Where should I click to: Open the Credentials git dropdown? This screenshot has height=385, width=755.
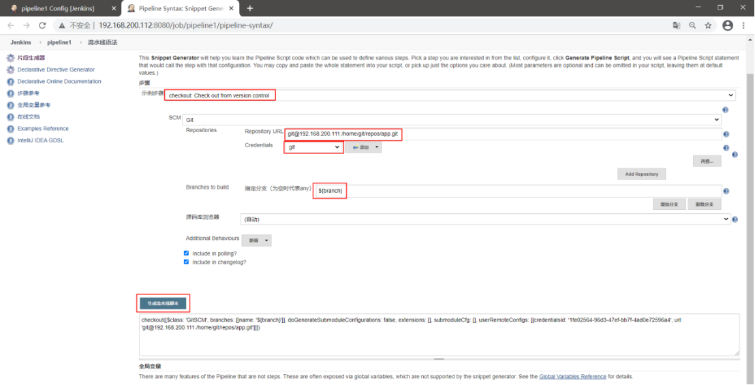313,147
